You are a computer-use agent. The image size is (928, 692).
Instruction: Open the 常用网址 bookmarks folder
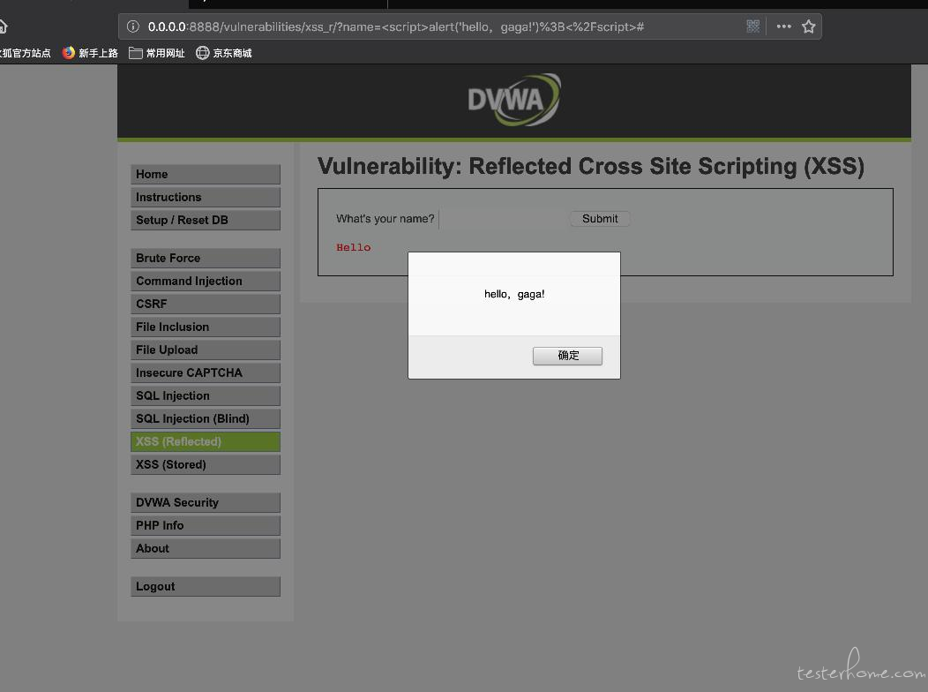click(x=157, y=53)
